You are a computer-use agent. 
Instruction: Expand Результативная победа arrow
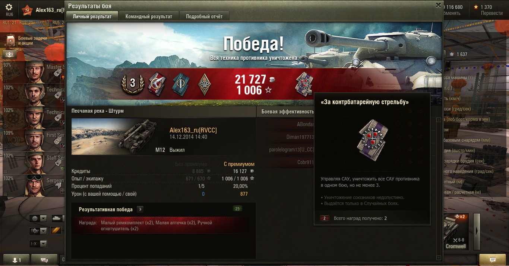tap(140, 209)
